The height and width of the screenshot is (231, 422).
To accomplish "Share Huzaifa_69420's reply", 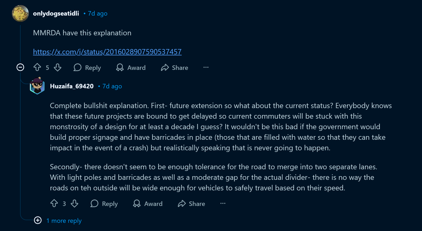I will pyautogui.click(x=191, y=204).
